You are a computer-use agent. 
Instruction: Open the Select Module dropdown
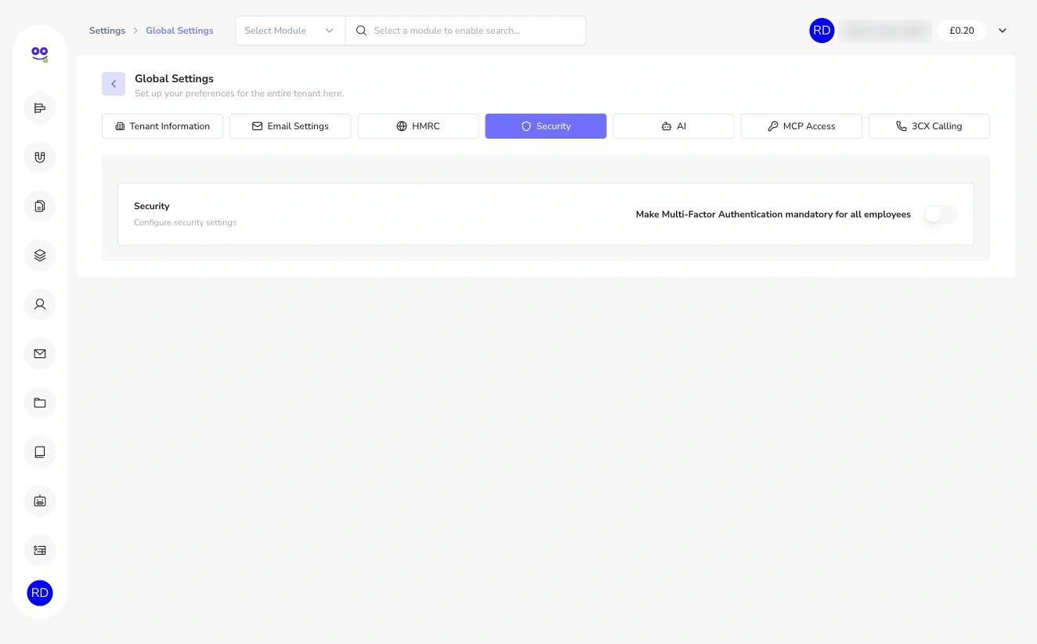click(290, 31)
